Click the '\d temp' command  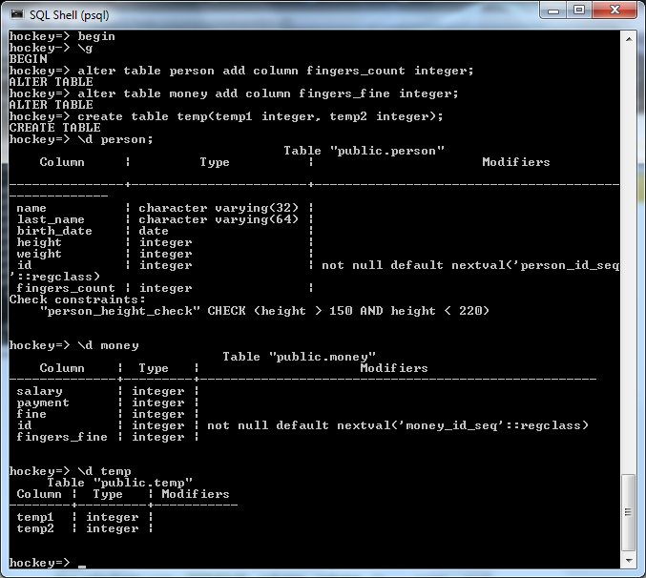(105, 471)
